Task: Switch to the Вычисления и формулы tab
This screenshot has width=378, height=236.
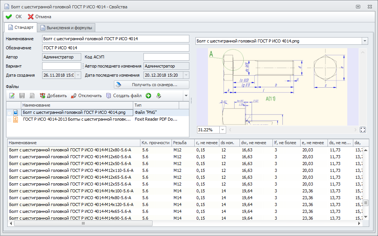Action: pos(66,28)
